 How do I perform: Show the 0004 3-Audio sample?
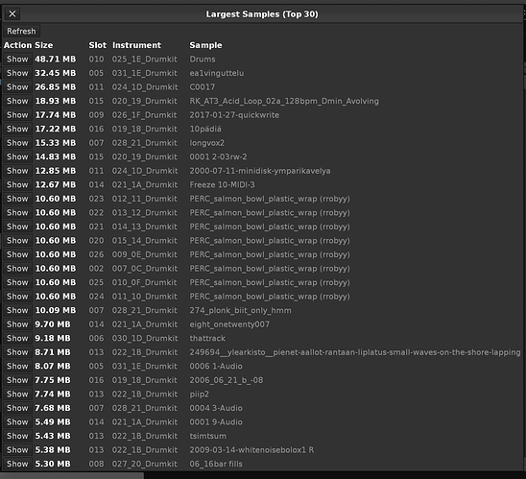[x=18, y=408]
